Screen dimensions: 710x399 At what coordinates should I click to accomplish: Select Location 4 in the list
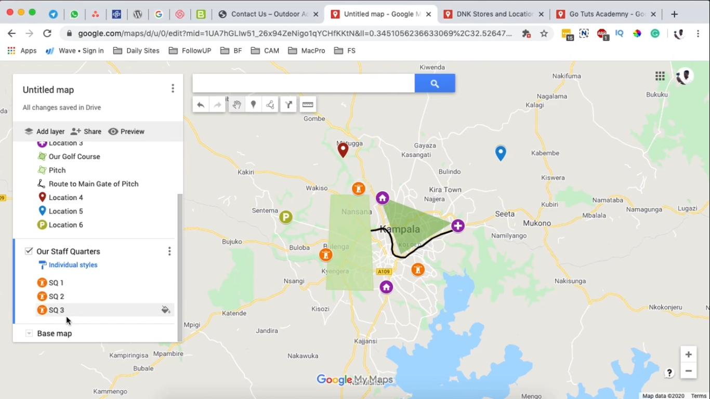[66, 197]
